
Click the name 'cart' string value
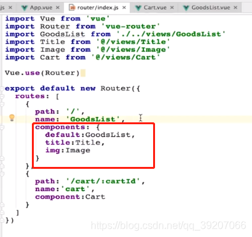[75, 189]
